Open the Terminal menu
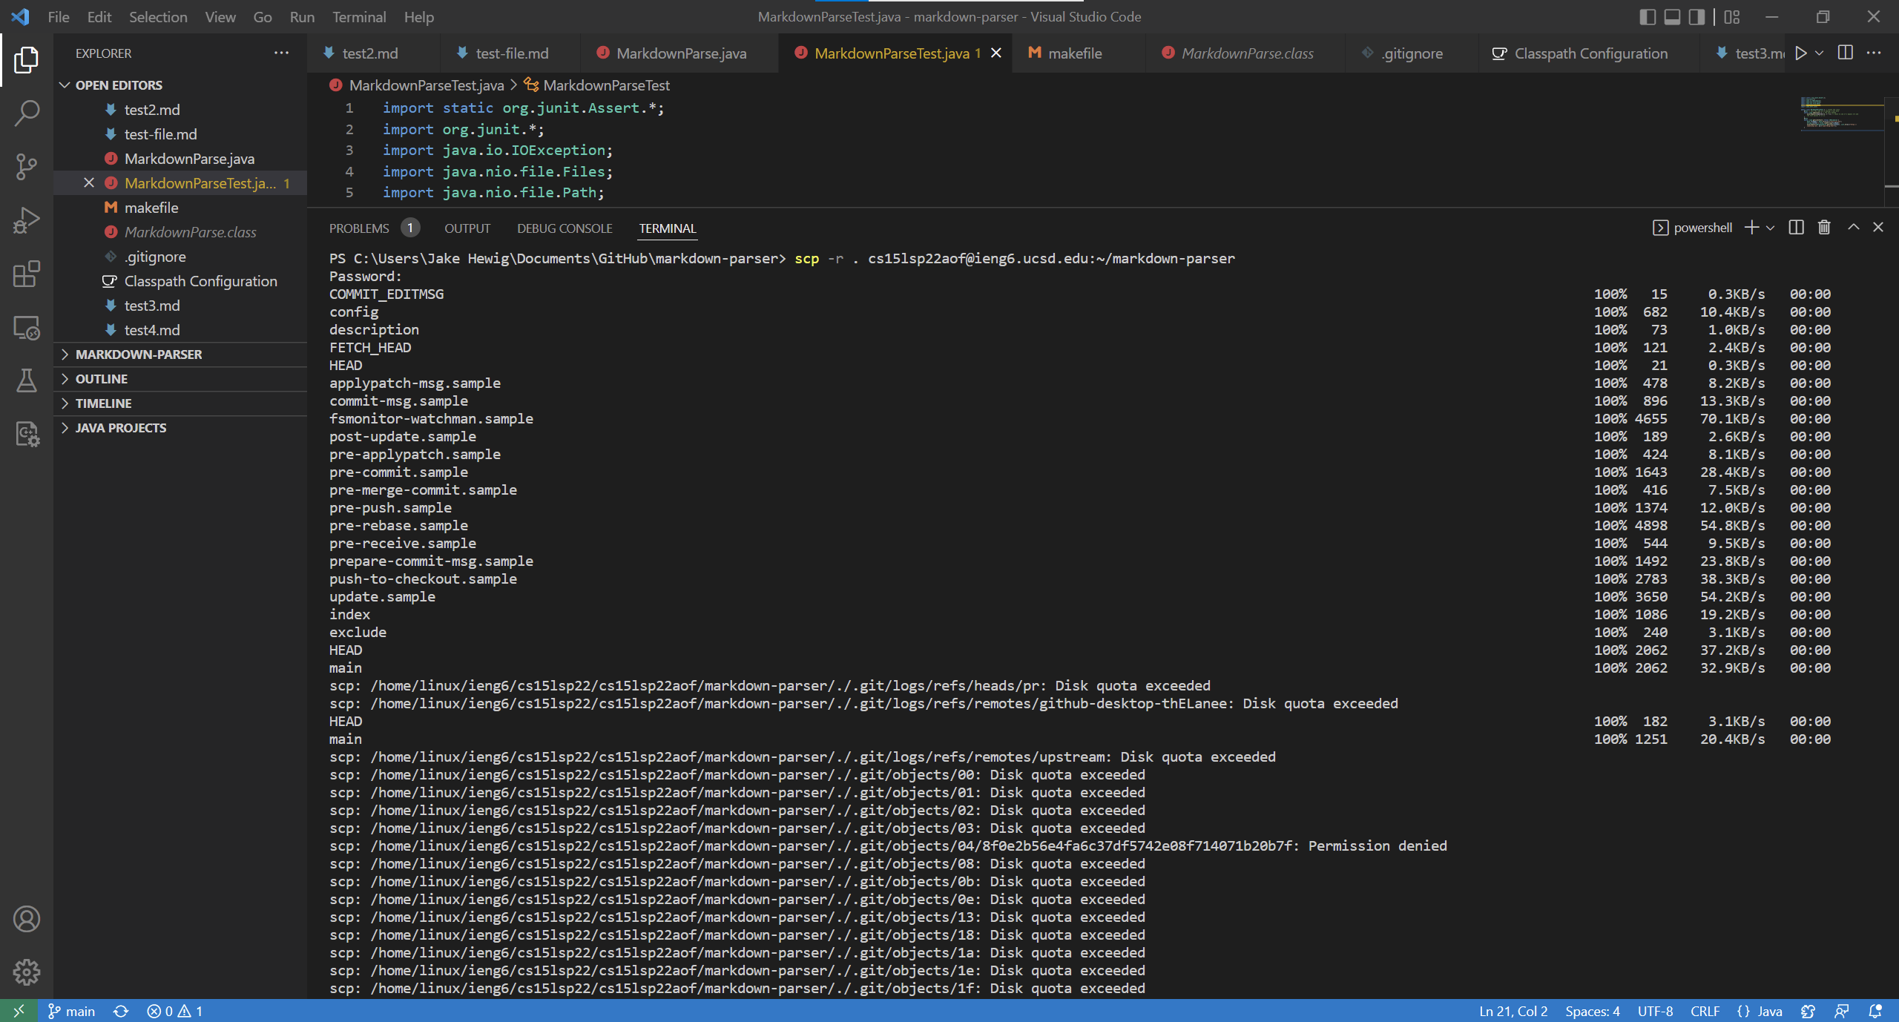 [358, 17]
